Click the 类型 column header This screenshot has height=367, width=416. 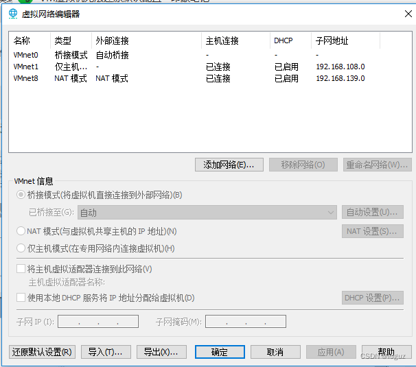tap(71, 40)
